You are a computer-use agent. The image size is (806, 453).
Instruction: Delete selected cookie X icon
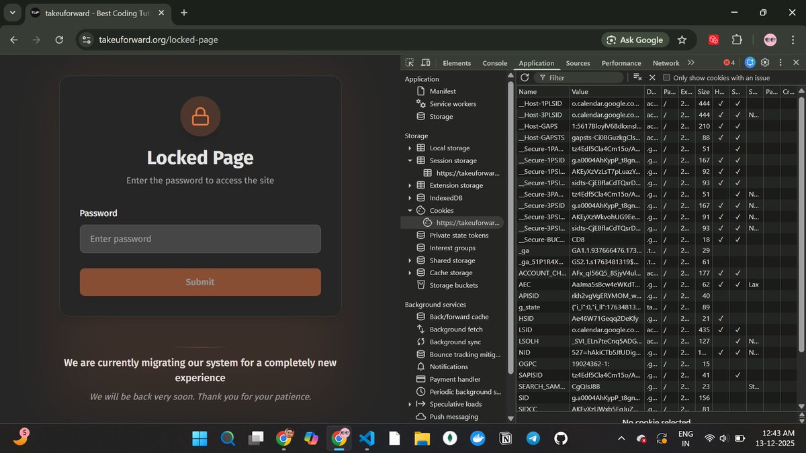pyautogui.click(x=652, y=78)
